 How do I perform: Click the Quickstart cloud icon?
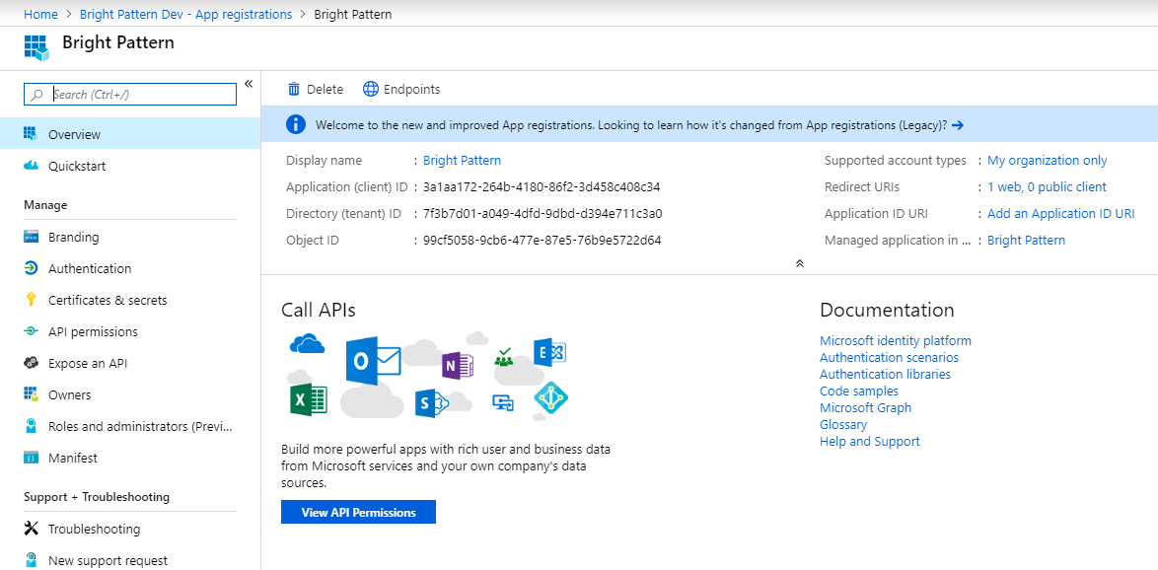(x=31, y=166)
